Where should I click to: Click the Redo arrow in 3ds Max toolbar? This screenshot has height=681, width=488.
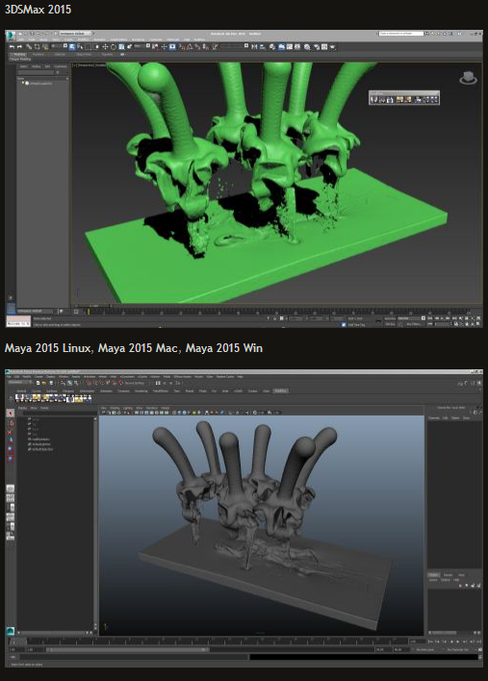[19, 46]
